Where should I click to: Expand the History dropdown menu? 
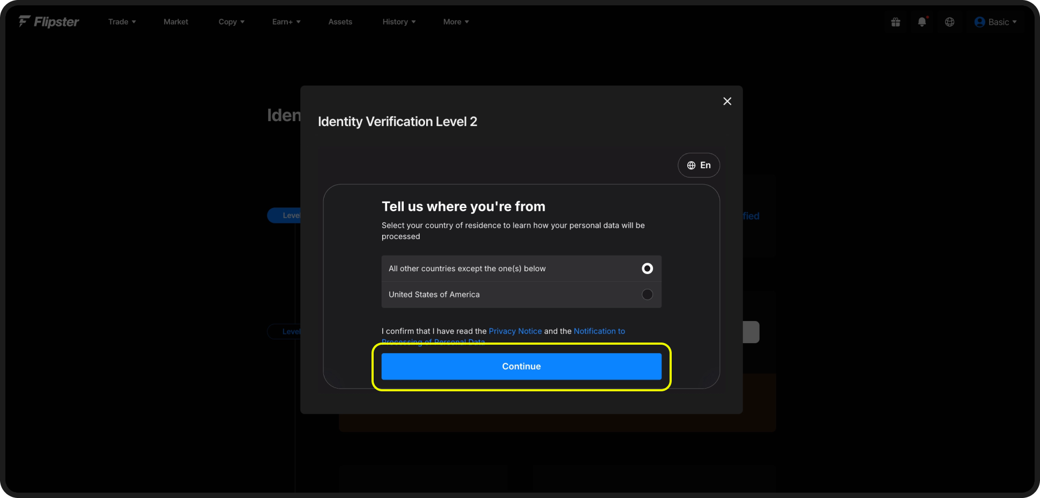(399, 22)
